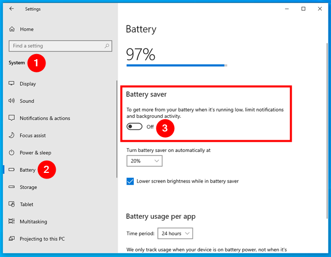Go back using the back arrow

click(12, 9)
